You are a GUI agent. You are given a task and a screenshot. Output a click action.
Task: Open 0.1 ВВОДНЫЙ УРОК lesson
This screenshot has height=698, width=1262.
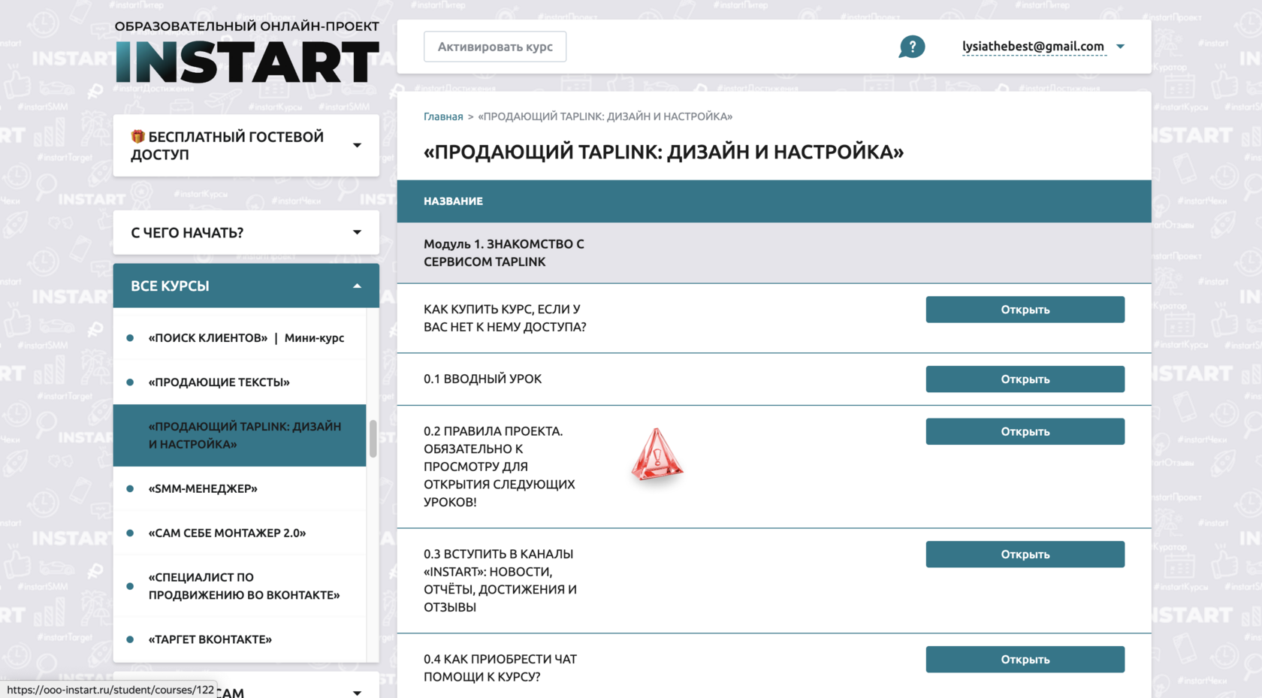coord(1025,379)
